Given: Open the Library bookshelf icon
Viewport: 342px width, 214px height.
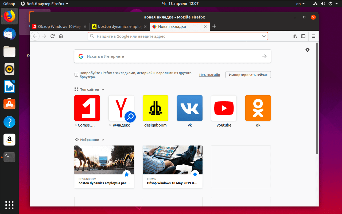Looking at the screenshot, I should tap(295, 36).
